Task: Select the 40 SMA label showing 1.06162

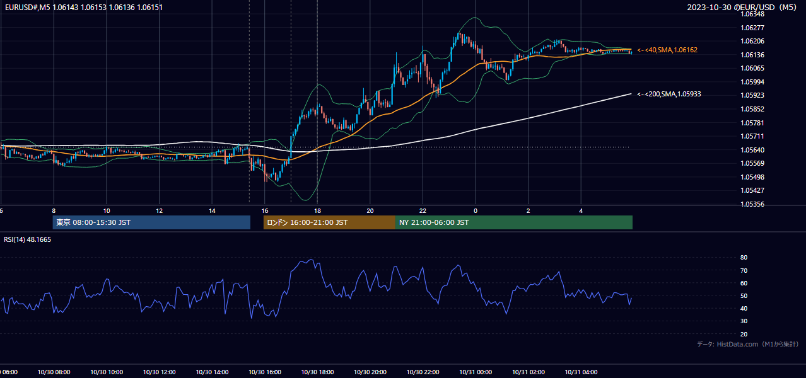Action: (x=667, y=50)
